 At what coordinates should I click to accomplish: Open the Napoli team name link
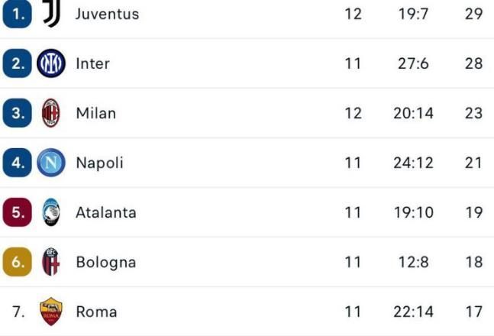(x=99, y=163)
